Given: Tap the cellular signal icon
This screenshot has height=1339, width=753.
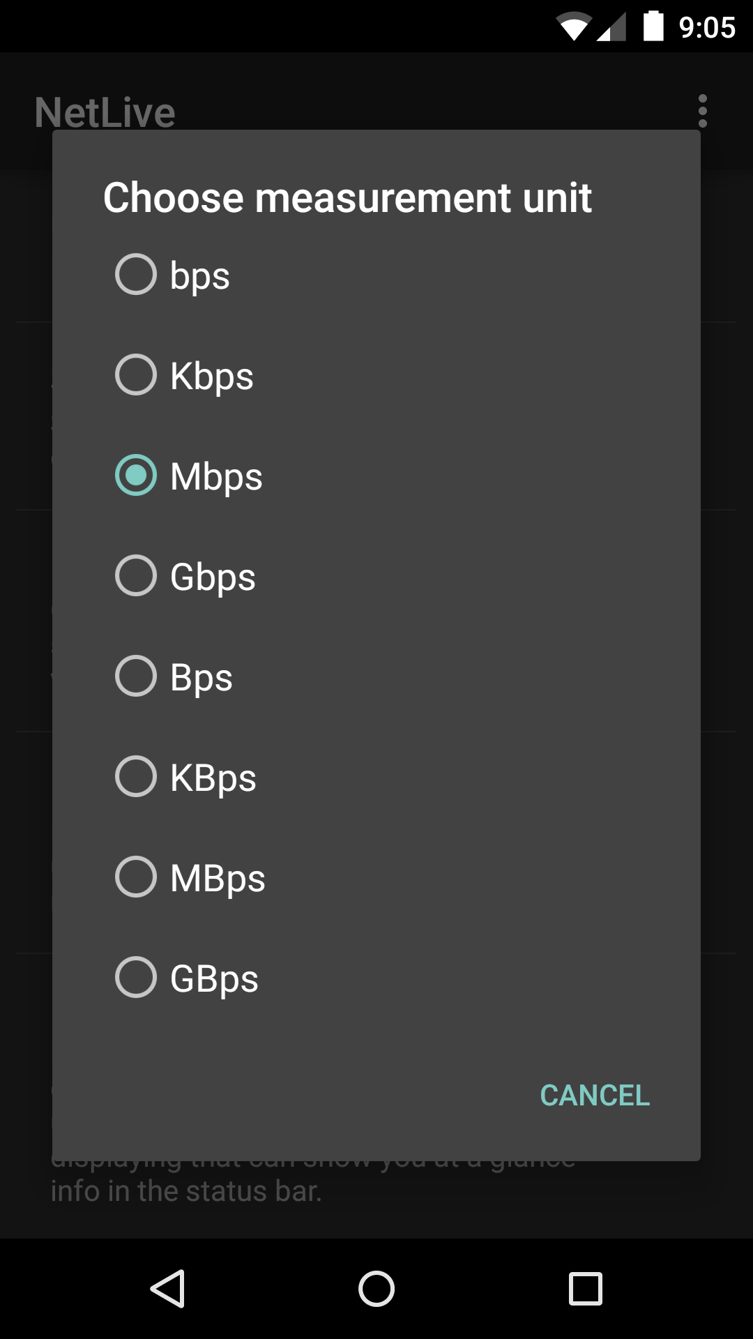Looking at the screenshot, I should (x=611, y=27).
